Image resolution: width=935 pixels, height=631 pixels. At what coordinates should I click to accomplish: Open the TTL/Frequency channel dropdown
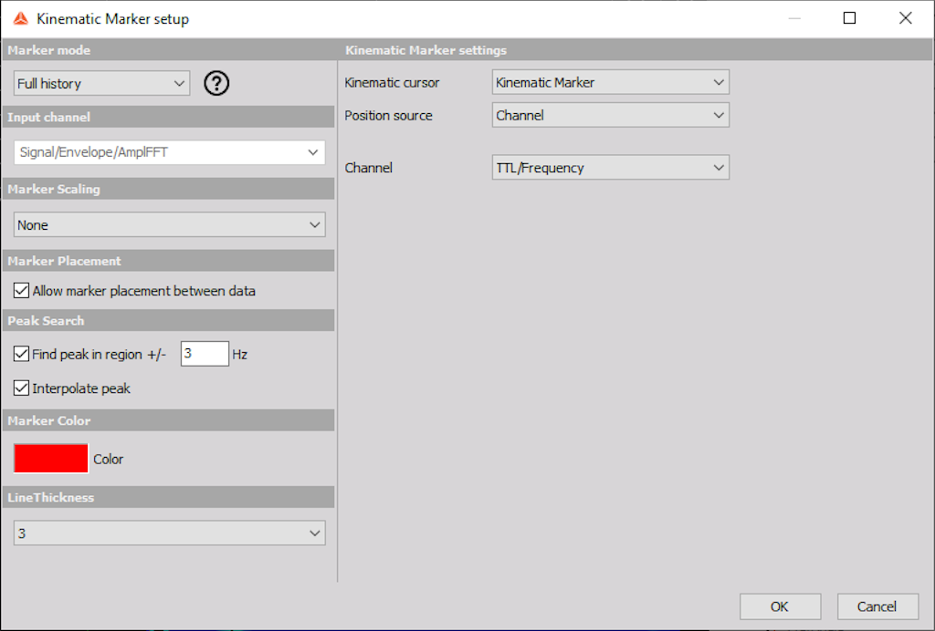click(611, 168)
